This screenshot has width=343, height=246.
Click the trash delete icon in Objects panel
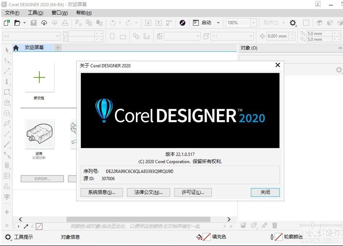(x=275, y=225)
